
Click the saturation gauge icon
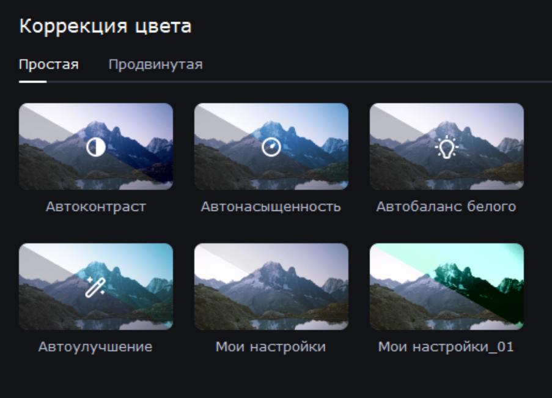click(x=271, y=147)
